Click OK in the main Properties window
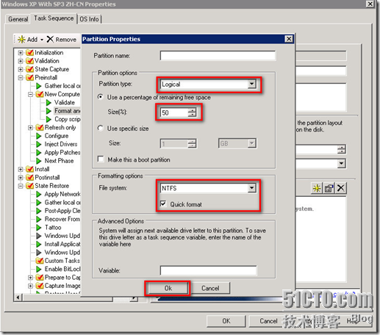The image size is (380, 335). (226, 321)
